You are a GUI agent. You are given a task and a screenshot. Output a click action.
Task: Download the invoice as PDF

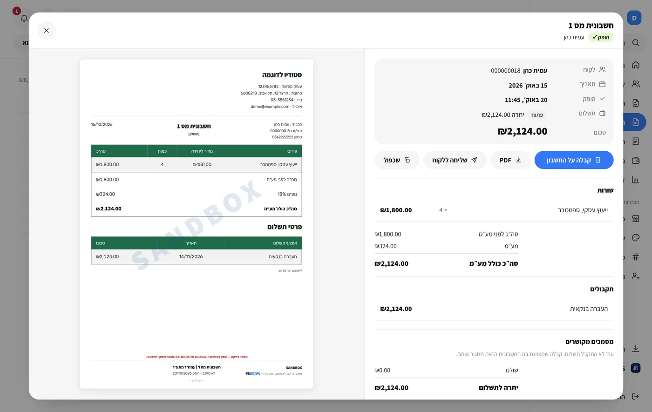[510, 160]
